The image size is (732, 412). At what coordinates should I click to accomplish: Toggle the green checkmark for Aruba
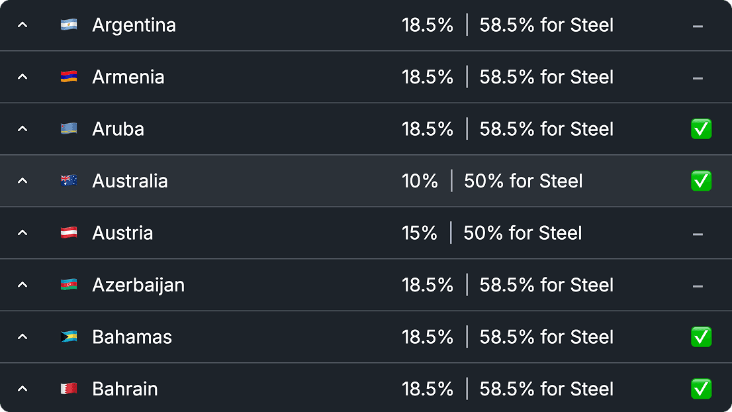click(x=701, y=129)
